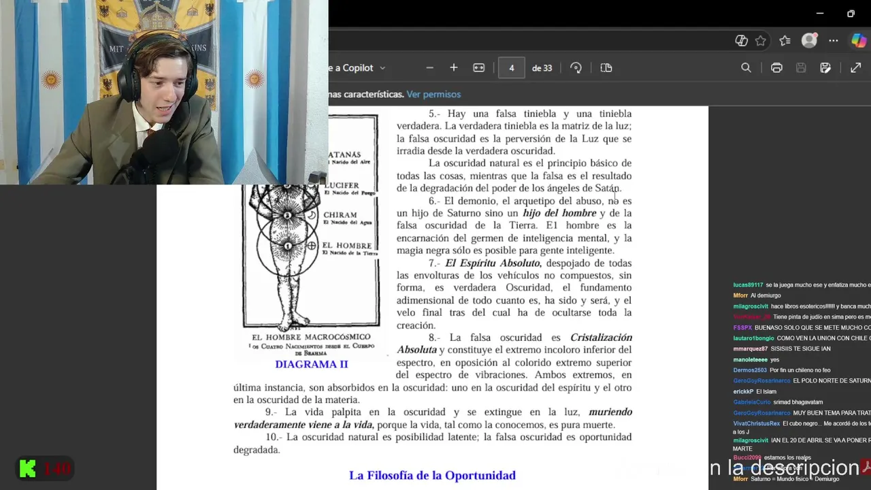
Task: Enter full screen with expand arrows icon
Action: (856, 68)
